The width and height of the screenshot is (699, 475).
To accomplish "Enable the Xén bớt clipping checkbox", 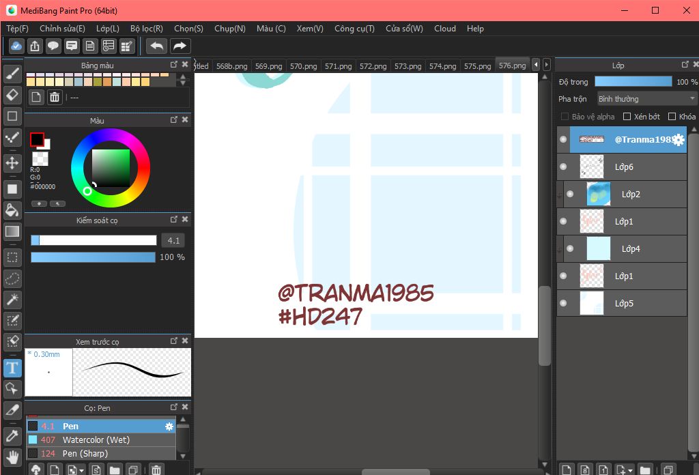I will click(627, 116).
